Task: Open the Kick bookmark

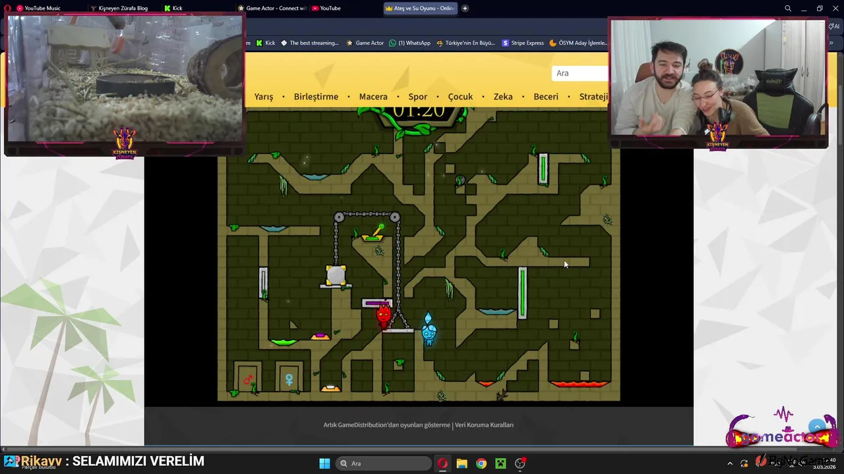Action: [265, 43]
